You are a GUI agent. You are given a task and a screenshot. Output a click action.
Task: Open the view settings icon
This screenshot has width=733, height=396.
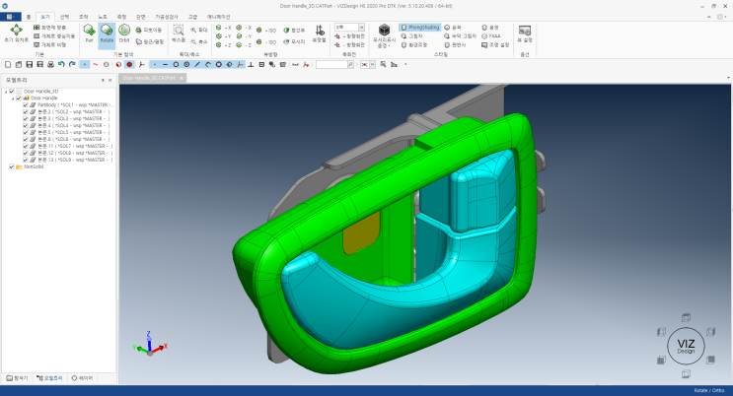[525, 33]
